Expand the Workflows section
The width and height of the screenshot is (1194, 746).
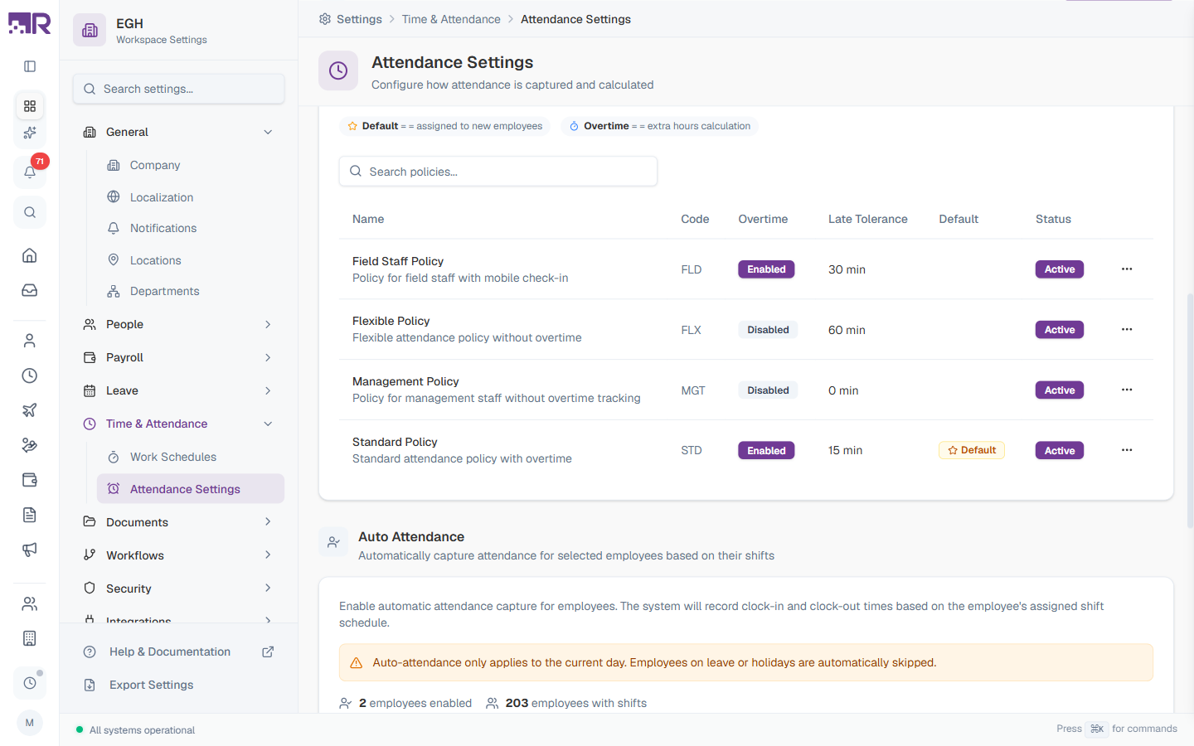pos(178,555)
